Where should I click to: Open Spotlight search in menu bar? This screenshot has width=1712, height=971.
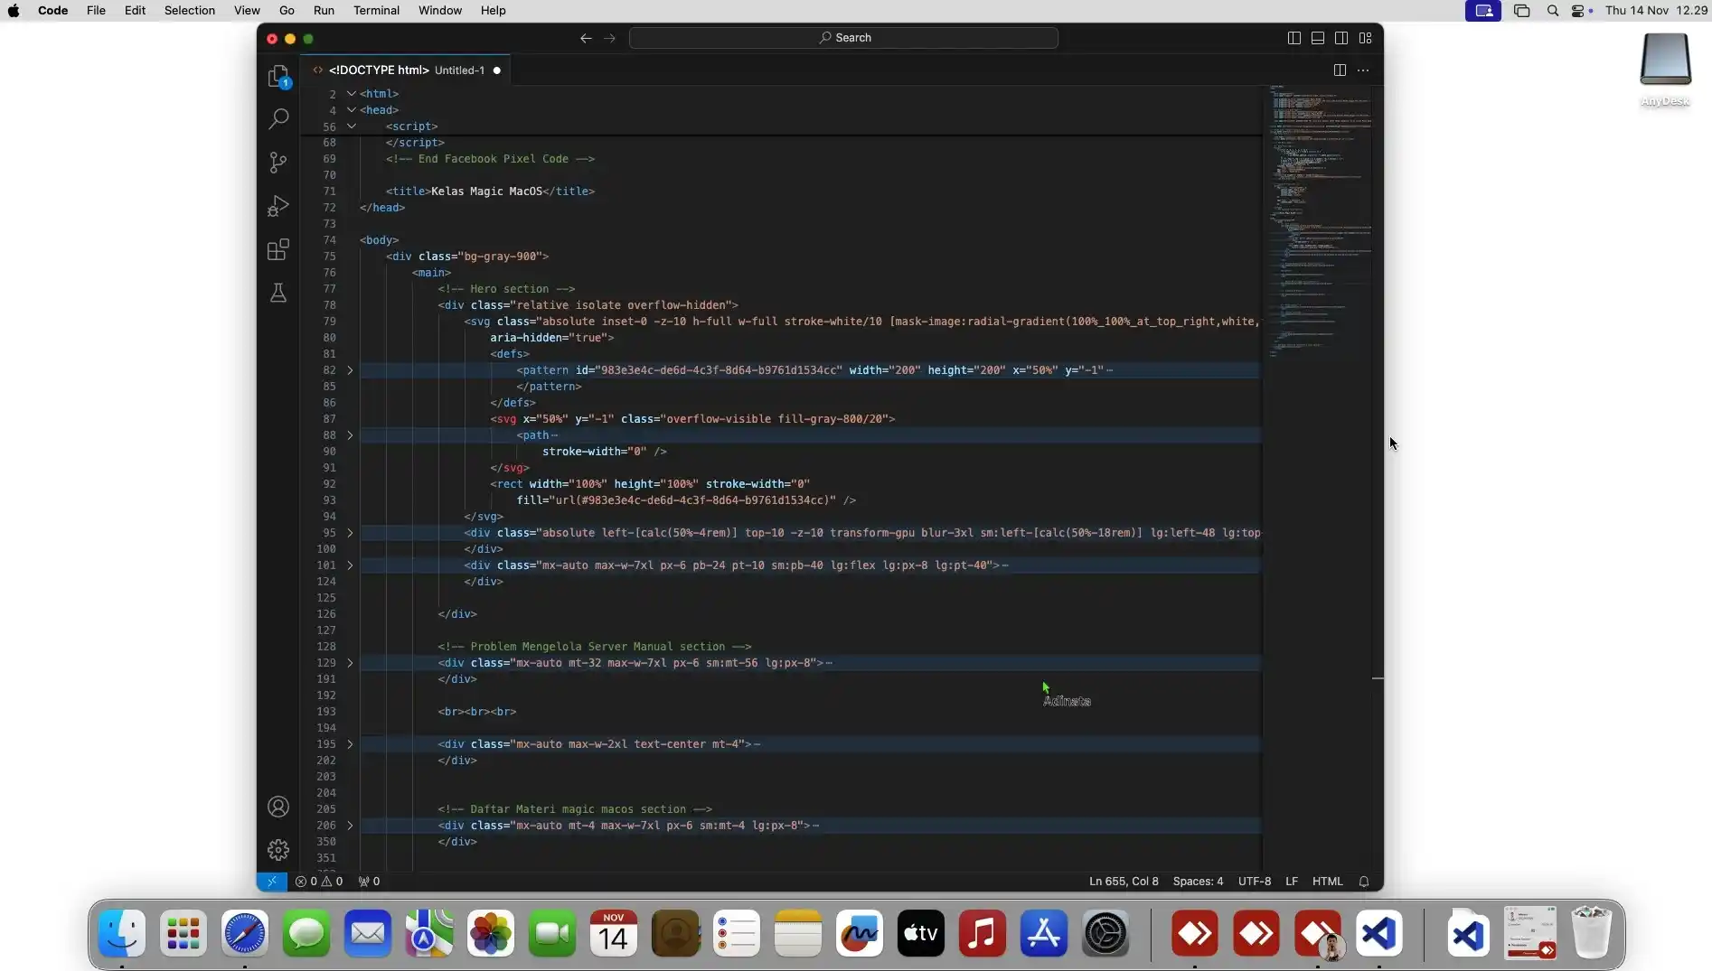point(1553,11)
